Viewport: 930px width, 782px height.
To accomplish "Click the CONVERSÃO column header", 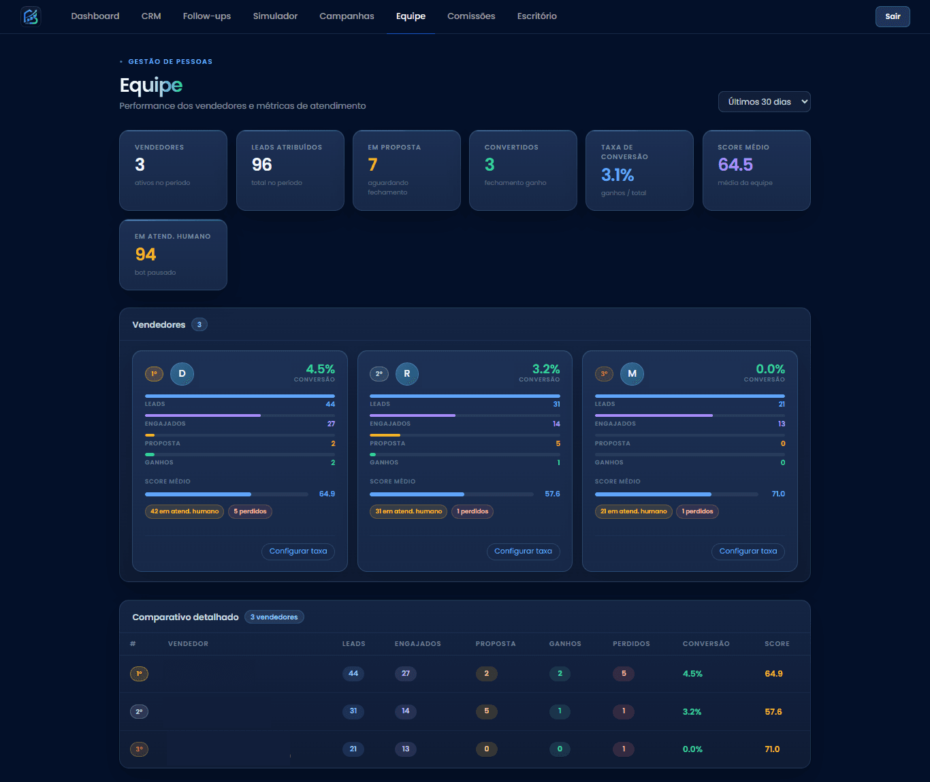I will pos(706,644).
